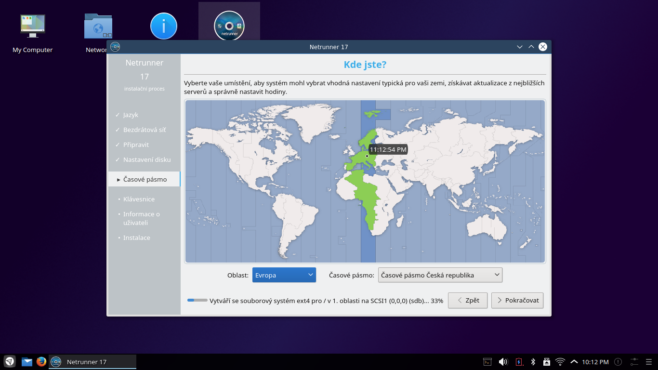Launch the mail client from taskbar

pyautogui.click(x=27, y=362)
